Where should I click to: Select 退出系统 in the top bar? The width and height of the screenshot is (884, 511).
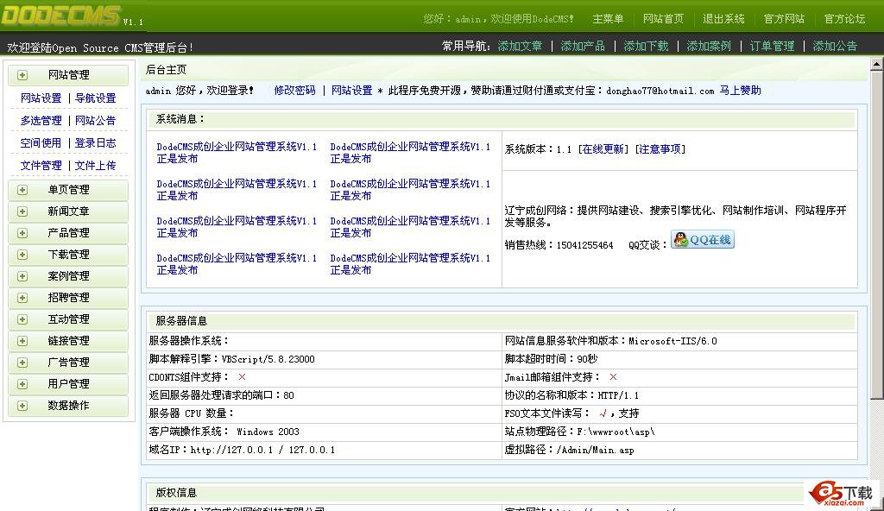723,19
